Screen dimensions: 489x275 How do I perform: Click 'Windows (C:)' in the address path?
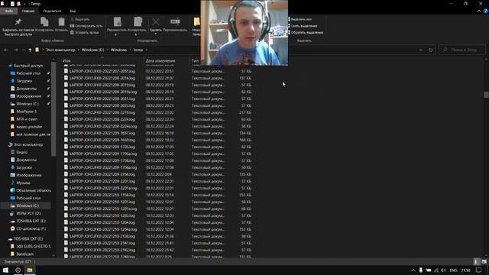click(x=92, y=50)
